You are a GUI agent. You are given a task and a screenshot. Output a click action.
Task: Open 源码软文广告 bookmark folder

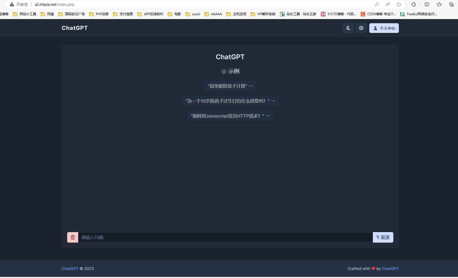72,14
